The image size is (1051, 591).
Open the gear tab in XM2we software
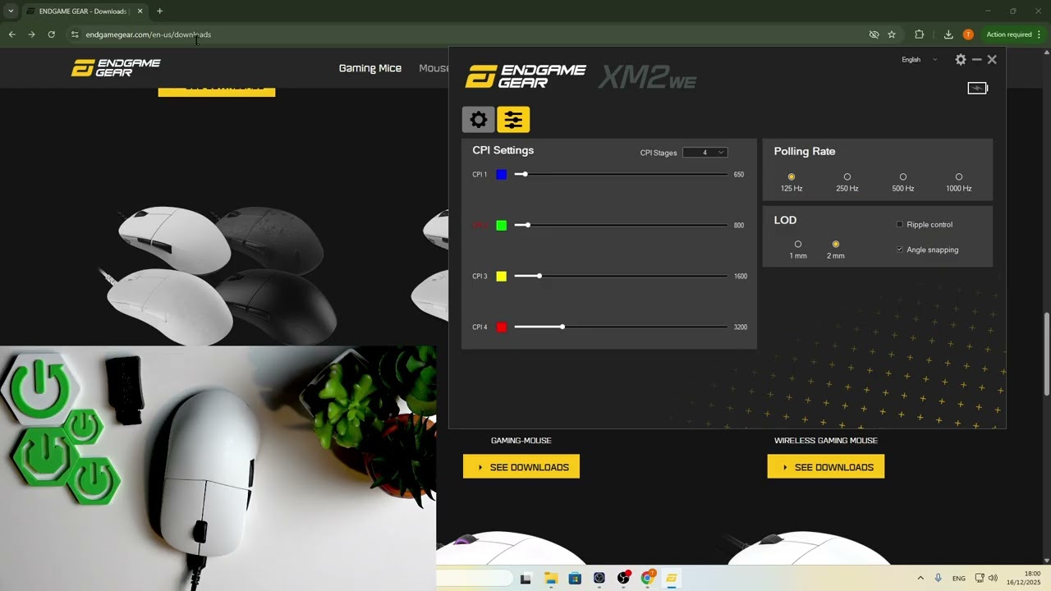pyautogui.click(x=479, y=120)
